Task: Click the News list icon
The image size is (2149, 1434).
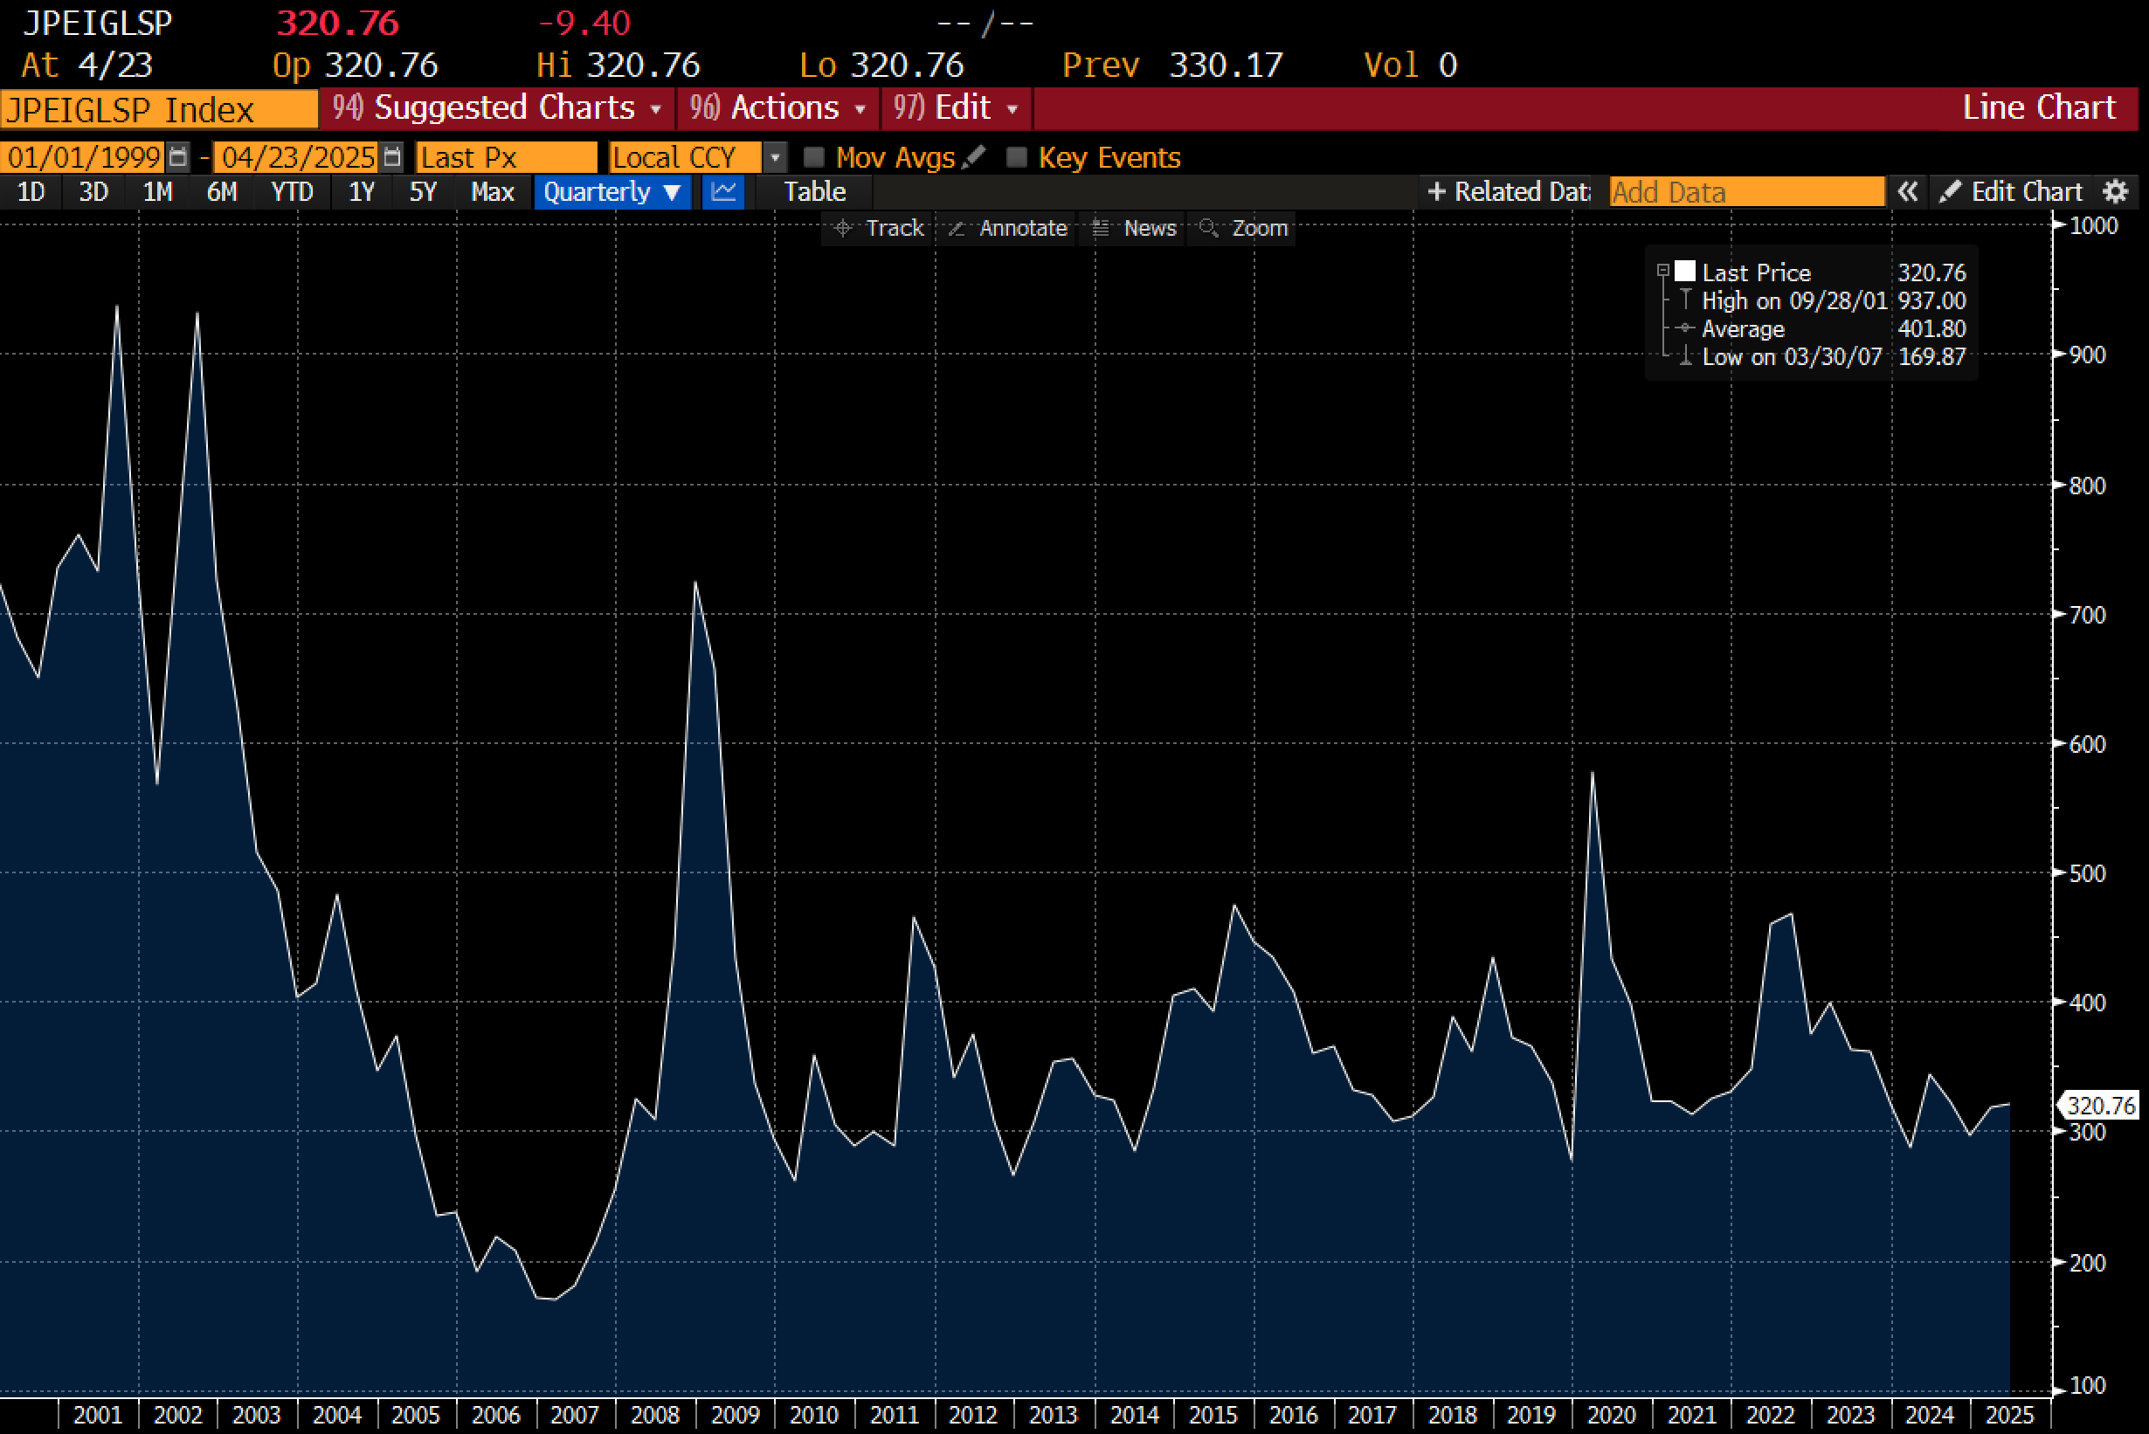Action: click(x=1101, y=228)
